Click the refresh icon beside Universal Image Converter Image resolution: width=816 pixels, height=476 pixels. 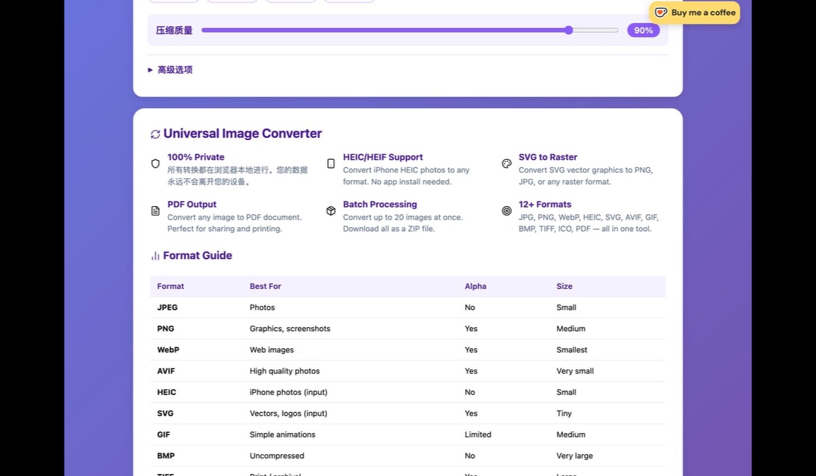click(x=155, y=134)
